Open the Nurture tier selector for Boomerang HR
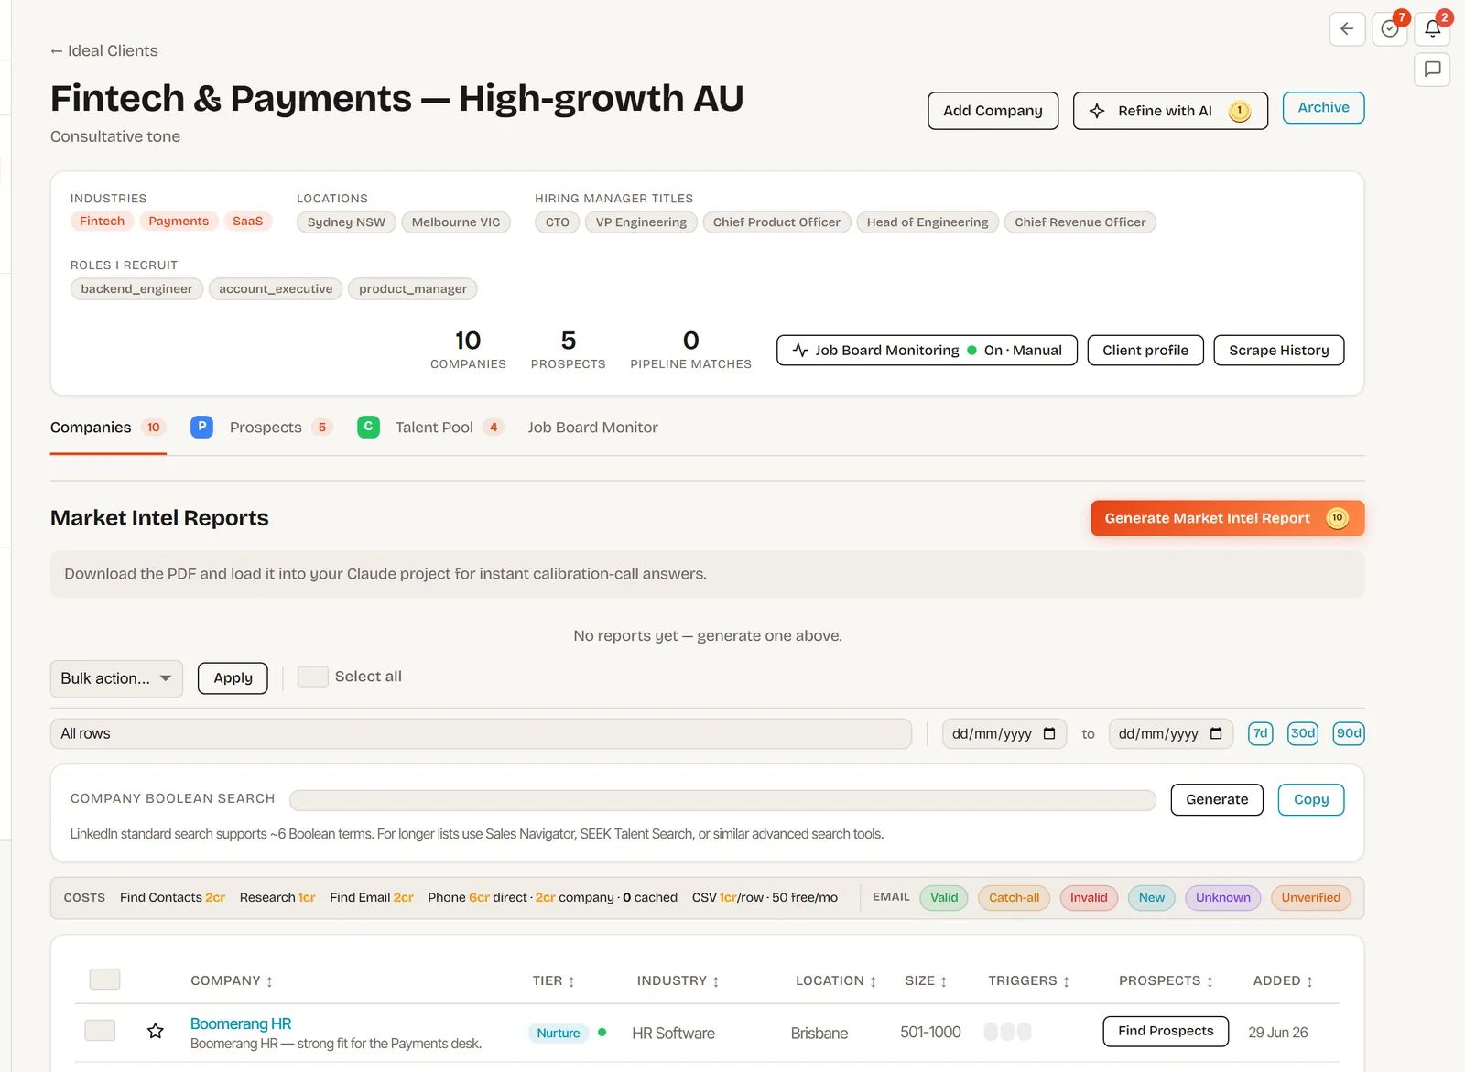 pos(559,1033)
